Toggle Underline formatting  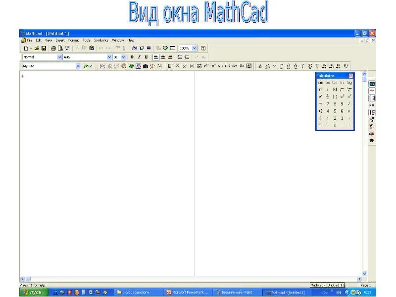pos(146,57)
